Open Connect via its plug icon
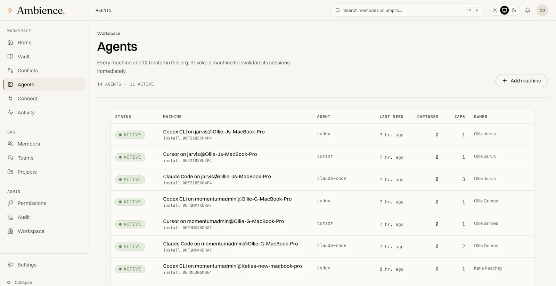The height and width of the screenshot is (286, 556). click(x=10, y=98)
